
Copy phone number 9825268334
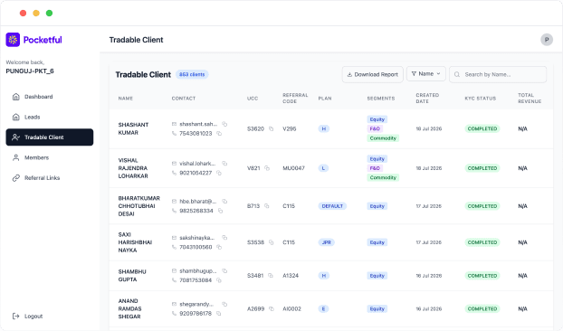pyautogui.click(x=220, y=211)
